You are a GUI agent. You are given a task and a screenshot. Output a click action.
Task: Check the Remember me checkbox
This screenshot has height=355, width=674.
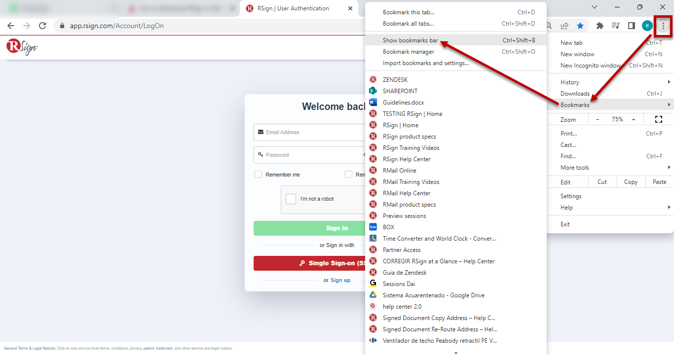[x=258, y=175]
